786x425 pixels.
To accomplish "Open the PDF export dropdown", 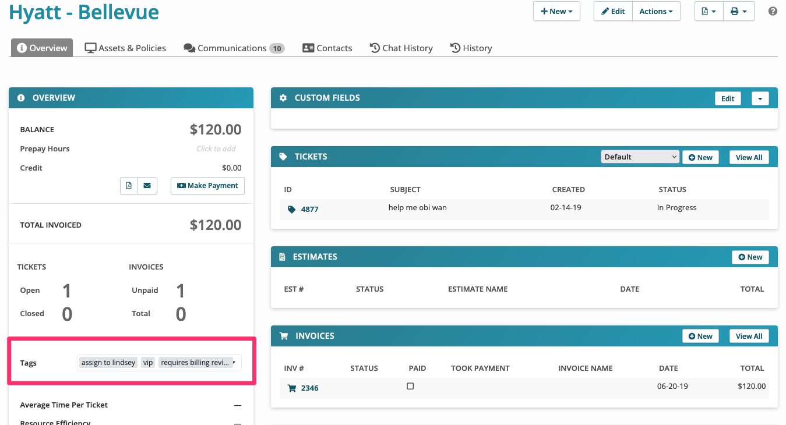I will coord(709,11).
